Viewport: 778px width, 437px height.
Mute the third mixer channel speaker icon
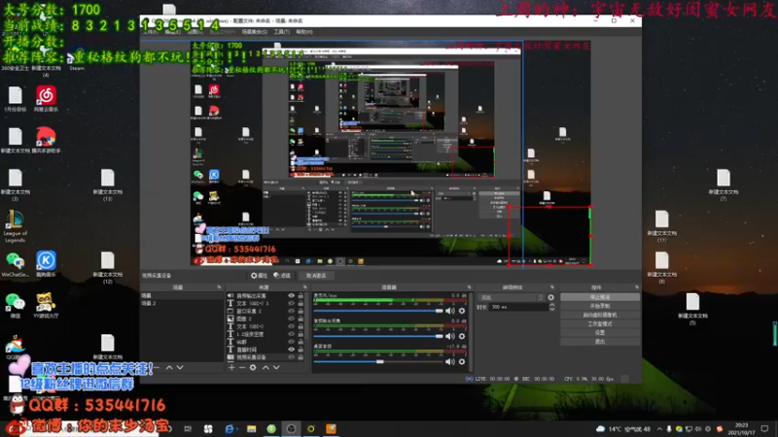449,361
